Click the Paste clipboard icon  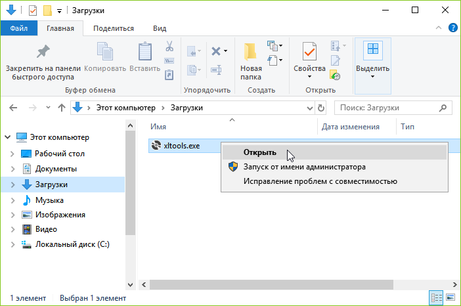[x=145, y=51]
